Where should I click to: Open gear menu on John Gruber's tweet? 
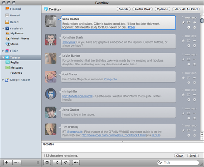[x=194, y=118]
